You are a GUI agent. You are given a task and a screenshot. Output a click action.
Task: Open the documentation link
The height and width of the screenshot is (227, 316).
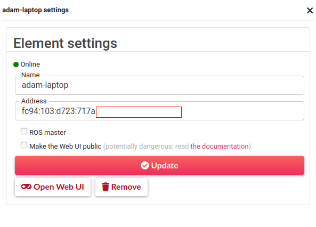(220, 146)
